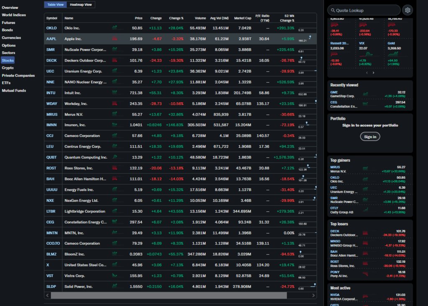Screen dimensions: 428x306
Task: Navigate to Futures in the sidebar
Action: pos(8,23)
